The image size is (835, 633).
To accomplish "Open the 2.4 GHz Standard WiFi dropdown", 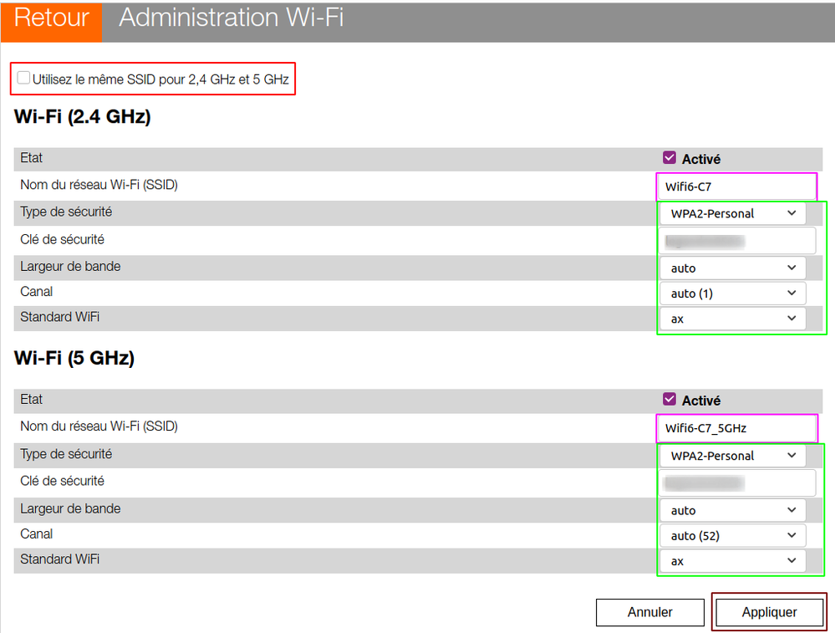I will 733,319.
